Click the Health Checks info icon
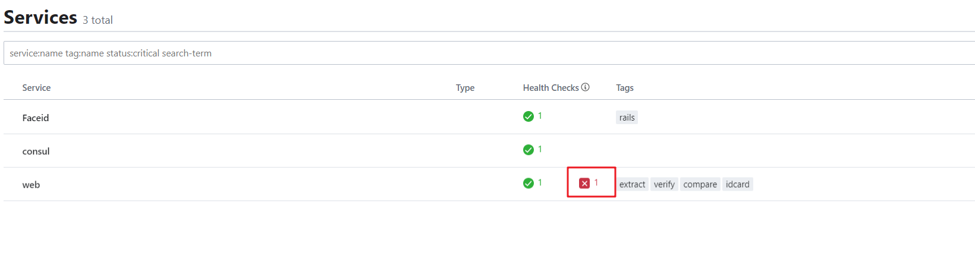Image resolution: width=975 pixels, height=253 pixels. pyautogui.click(x=586, y=87)
